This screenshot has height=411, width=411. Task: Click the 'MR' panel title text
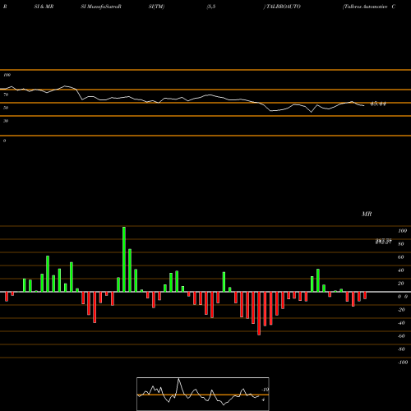pyautogui.click(x=367, y=214)
